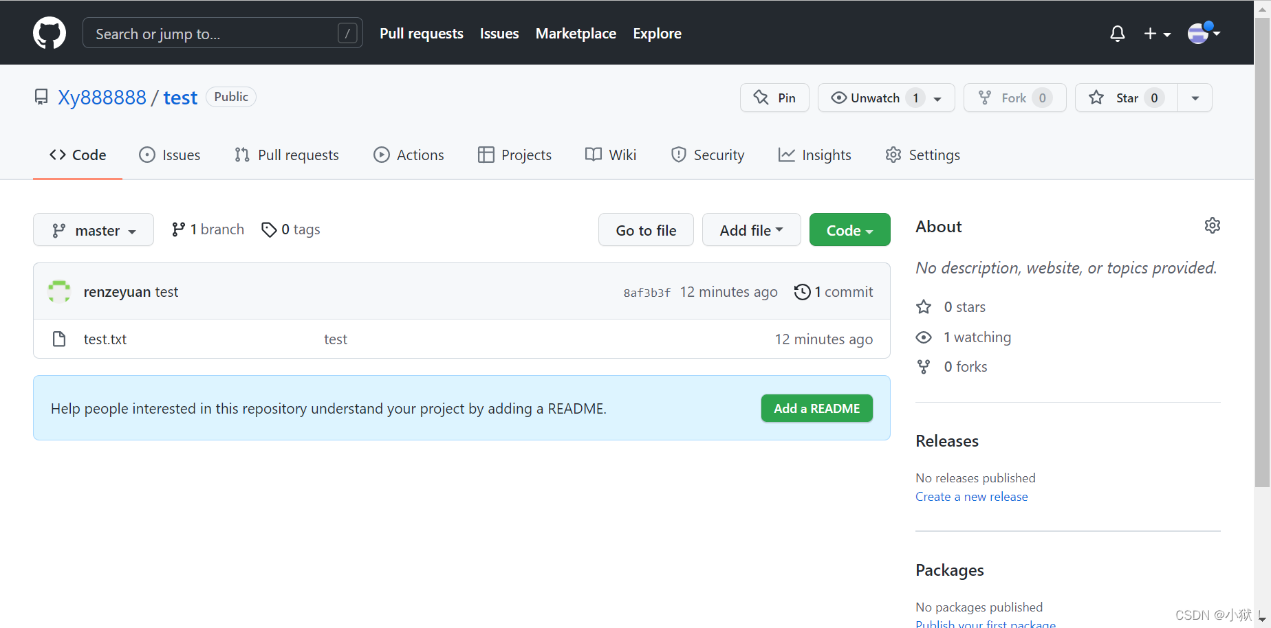Click the Public visibility badge
1271x628 pixels.
click(x=231, y=97)
